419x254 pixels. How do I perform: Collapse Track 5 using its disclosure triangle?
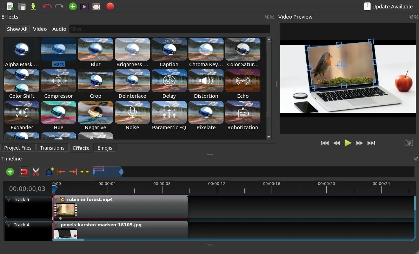tap(9, 199)
